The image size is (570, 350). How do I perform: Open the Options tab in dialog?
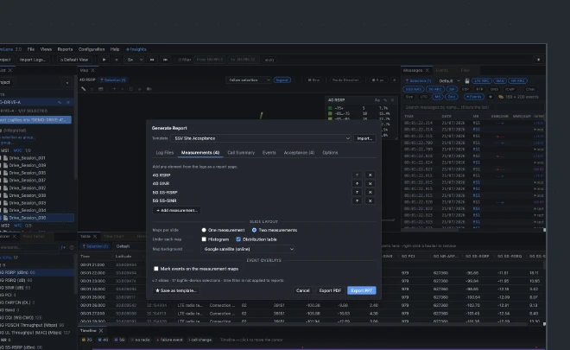coord(330,153)
